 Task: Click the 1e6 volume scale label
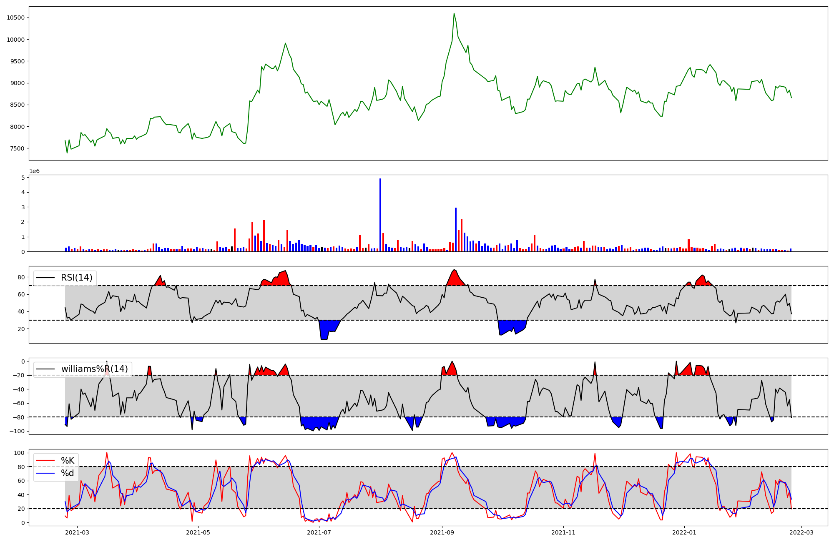click(34, 171)
